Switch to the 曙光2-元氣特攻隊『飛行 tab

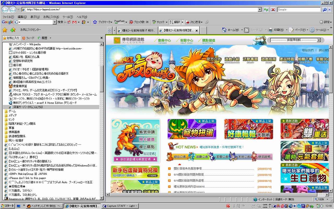pyautogui.click(x=138, y=31)
